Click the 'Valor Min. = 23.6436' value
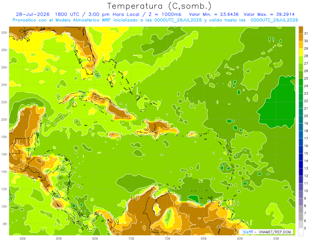This screenshot has width=313, height=242. click(214, 14)
